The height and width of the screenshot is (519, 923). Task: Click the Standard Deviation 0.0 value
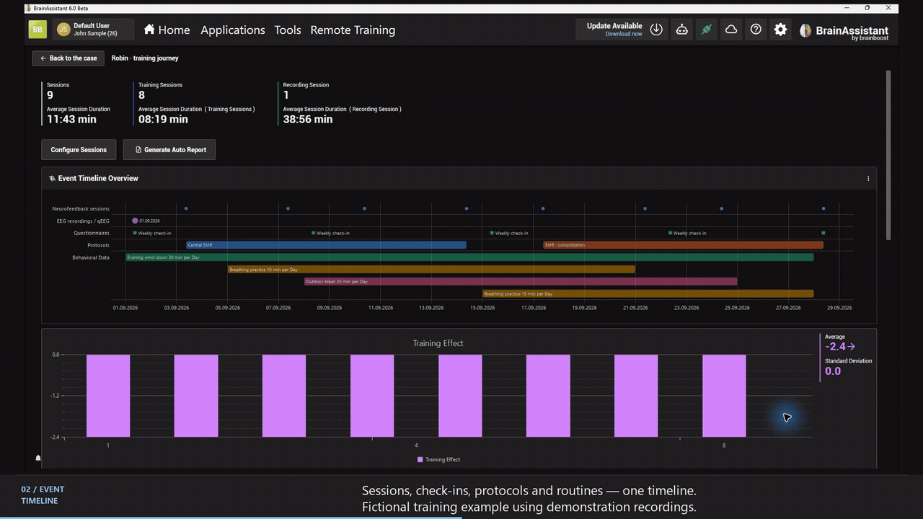[x=833, y=371]
